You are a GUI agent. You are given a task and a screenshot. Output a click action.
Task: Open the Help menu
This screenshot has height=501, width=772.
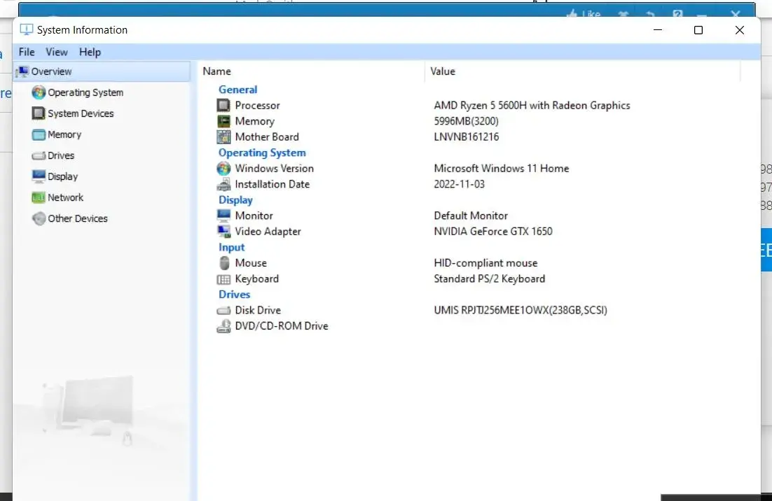click(90, 52)
